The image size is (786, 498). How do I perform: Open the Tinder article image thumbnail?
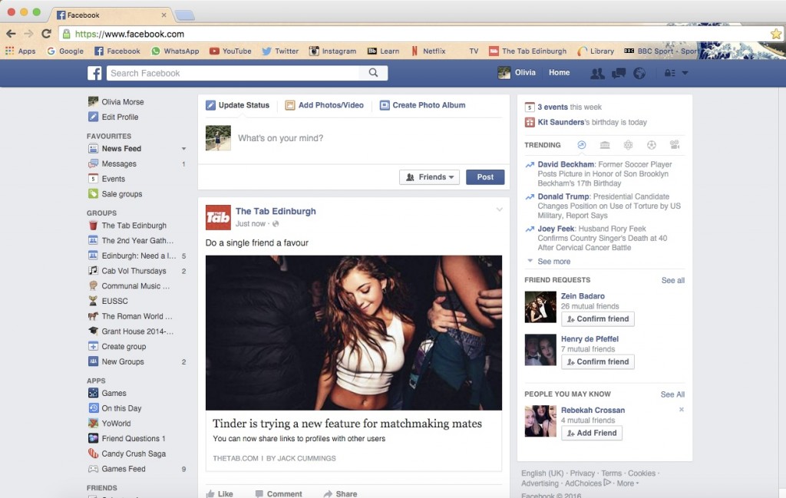pos(353,333)
